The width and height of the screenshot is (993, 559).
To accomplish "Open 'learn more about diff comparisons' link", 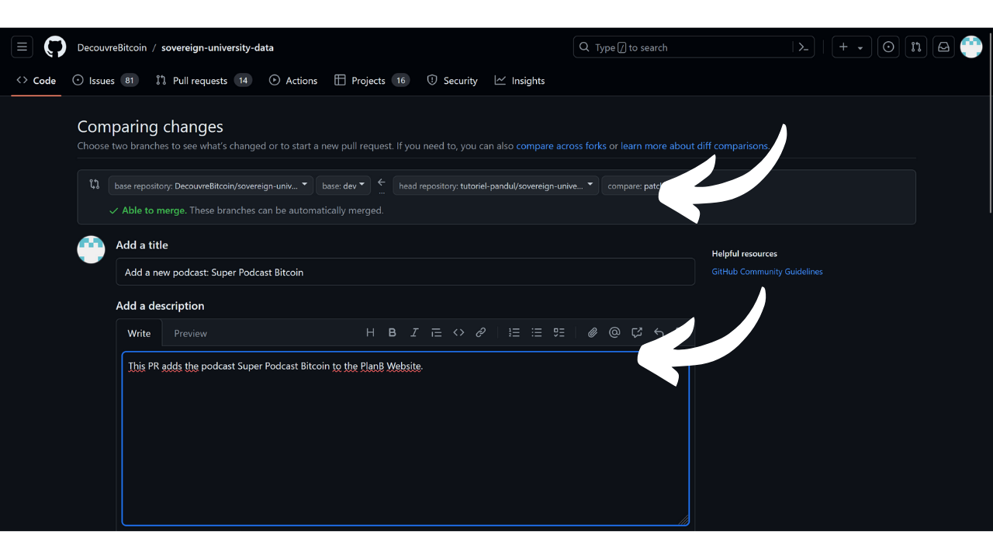I will [x=694, y=146].
